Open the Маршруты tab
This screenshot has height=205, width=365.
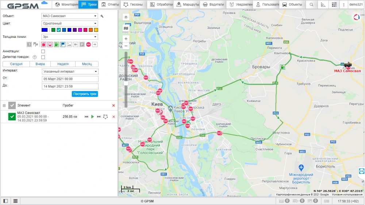pos(188,4)
